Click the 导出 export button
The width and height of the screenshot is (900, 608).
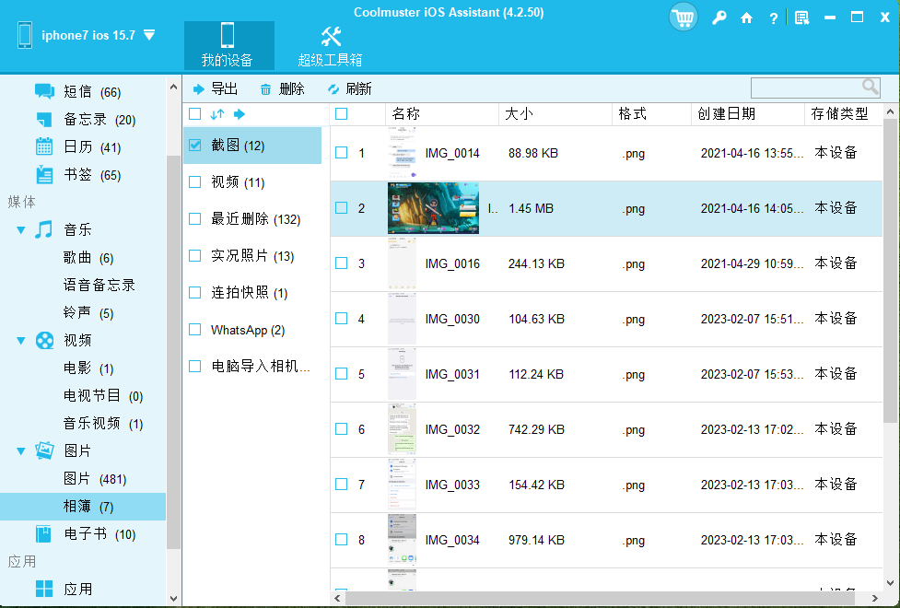(x=216, y=88)
